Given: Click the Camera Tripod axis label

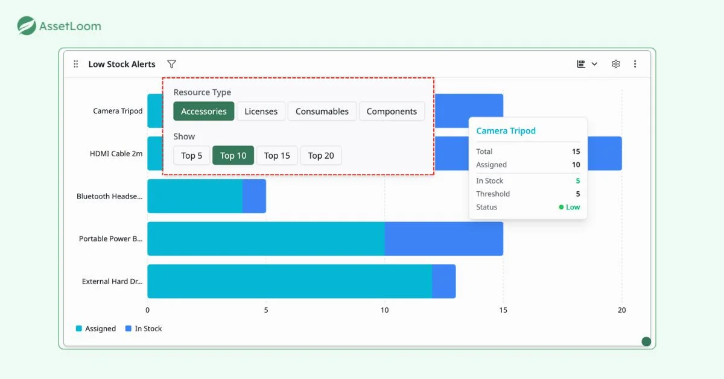Looking at the screenshot, I should point(118,111).
